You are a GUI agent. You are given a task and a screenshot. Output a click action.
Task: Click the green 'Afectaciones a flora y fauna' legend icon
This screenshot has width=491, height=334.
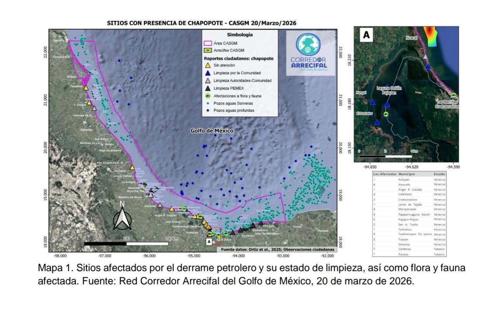click(208, 96)
